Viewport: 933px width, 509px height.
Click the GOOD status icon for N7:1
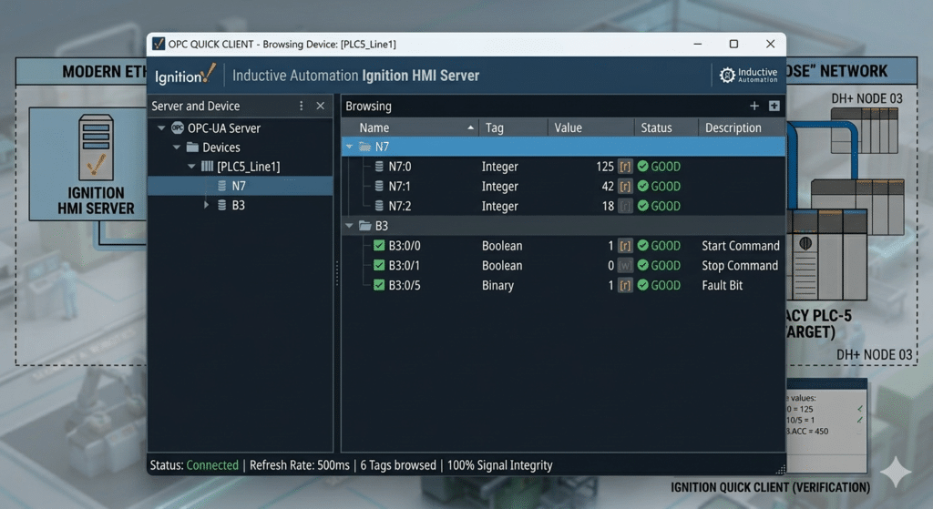click(642, 186)
